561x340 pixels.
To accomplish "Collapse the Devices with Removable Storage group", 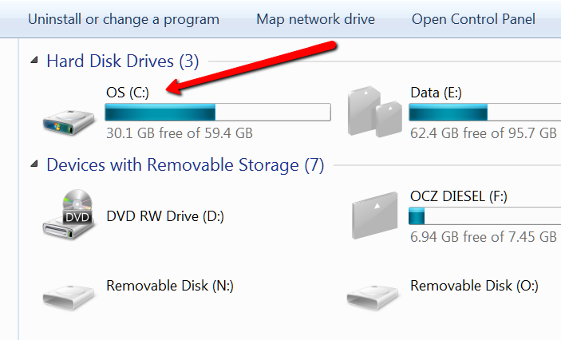I will tap(34, 164).
